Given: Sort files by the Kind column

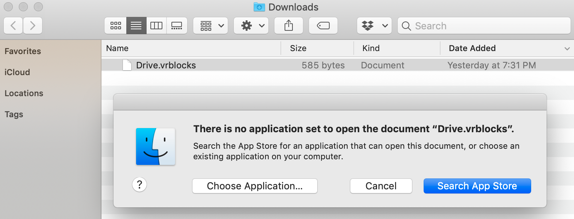Looking at the screenshot, I should [x=371, y=48].
